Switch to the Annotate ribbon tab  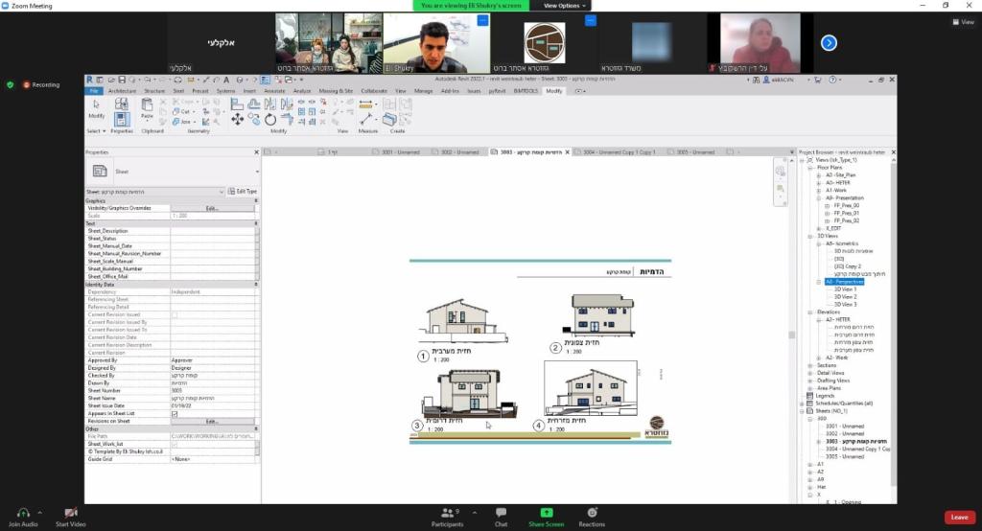(x=274, y=91)
